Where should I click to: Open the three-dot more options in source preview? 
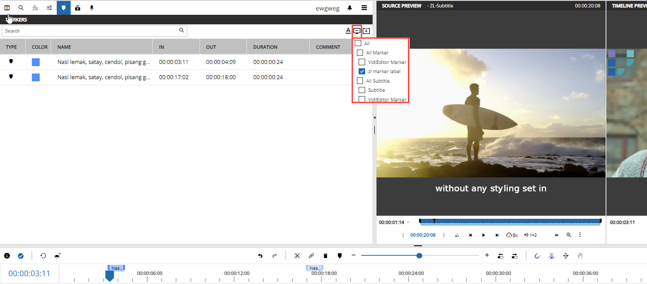(580, 235)
